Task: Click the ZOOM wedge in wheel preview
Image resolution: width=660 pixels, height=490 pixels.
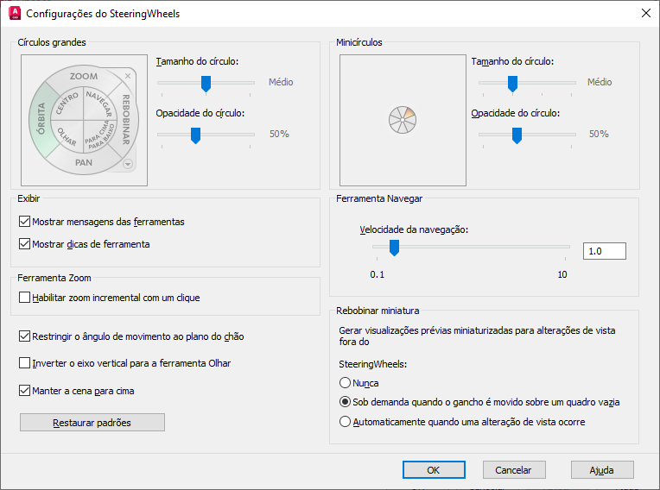Action: [x=84, y=76]
